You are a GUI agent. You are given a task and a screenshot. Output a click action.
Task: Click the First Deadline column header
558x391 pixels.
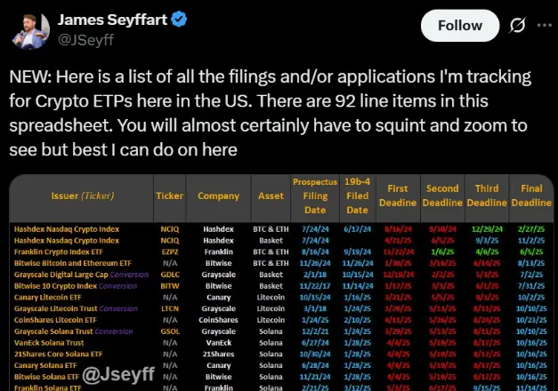[398, 195]
